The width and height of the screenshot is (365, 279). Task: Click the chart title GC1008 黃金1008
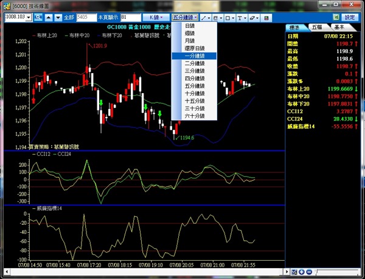129,27
